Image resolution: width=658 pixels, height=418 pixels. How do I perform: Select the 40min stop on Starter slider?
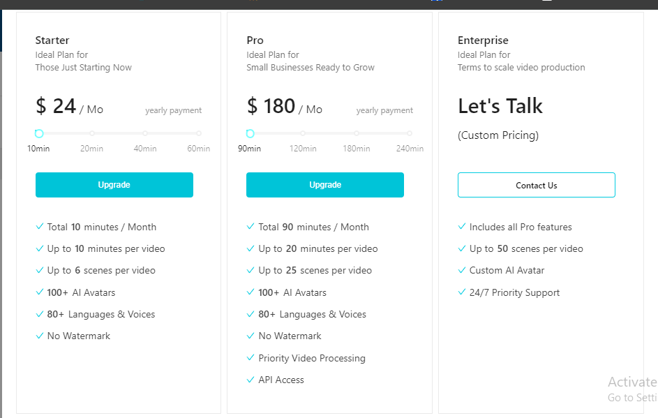pyautogui.click(x=145, y=133)
